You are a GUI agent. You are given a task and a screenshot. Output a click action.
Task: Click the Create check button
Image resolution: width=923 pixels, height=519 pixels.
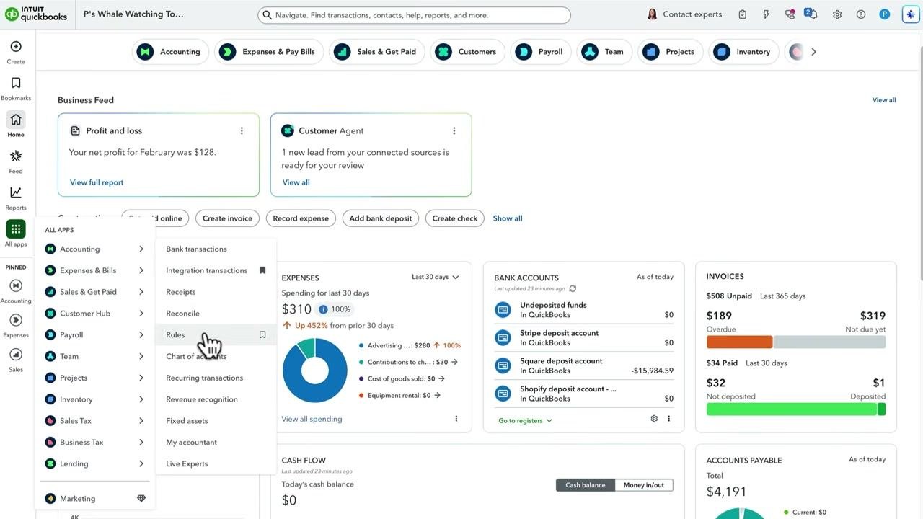pyautogui.click(x=454, y=218)
